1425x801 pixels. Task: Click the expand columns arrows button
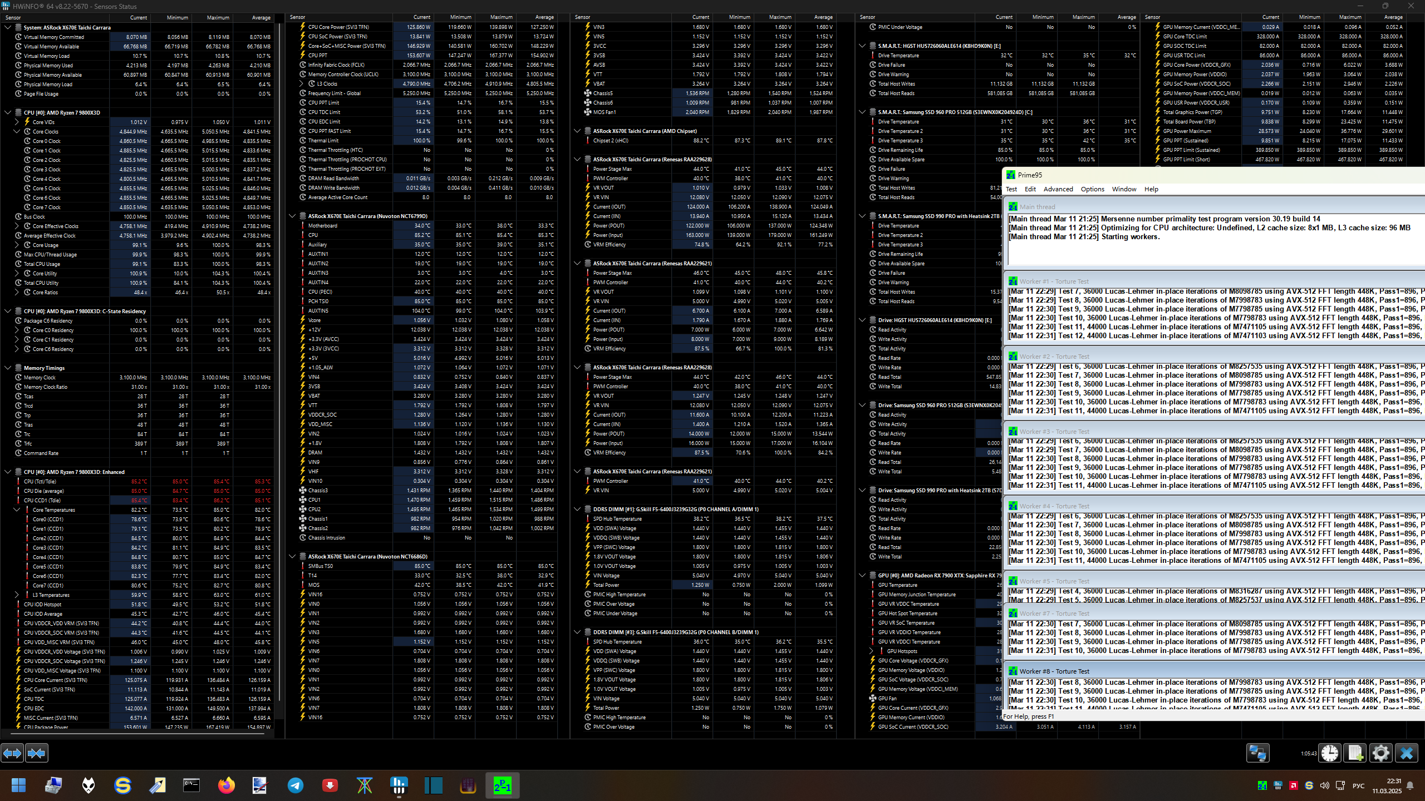12,753
